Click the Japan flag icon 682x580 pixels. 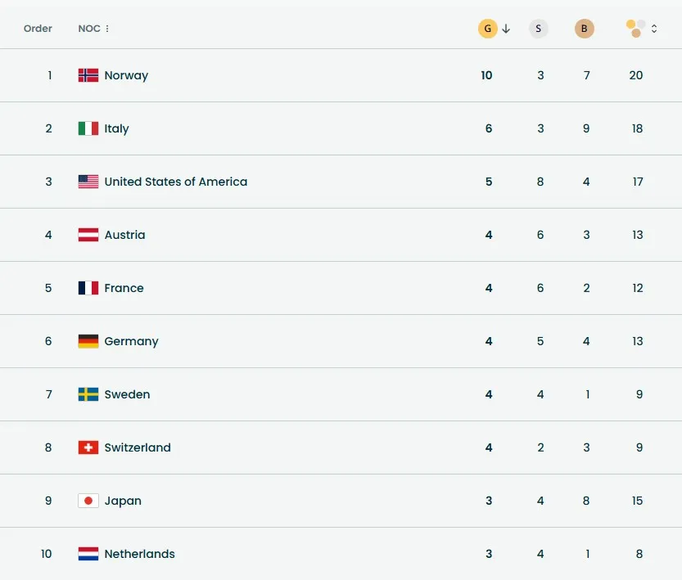click(x=88, y=501)
